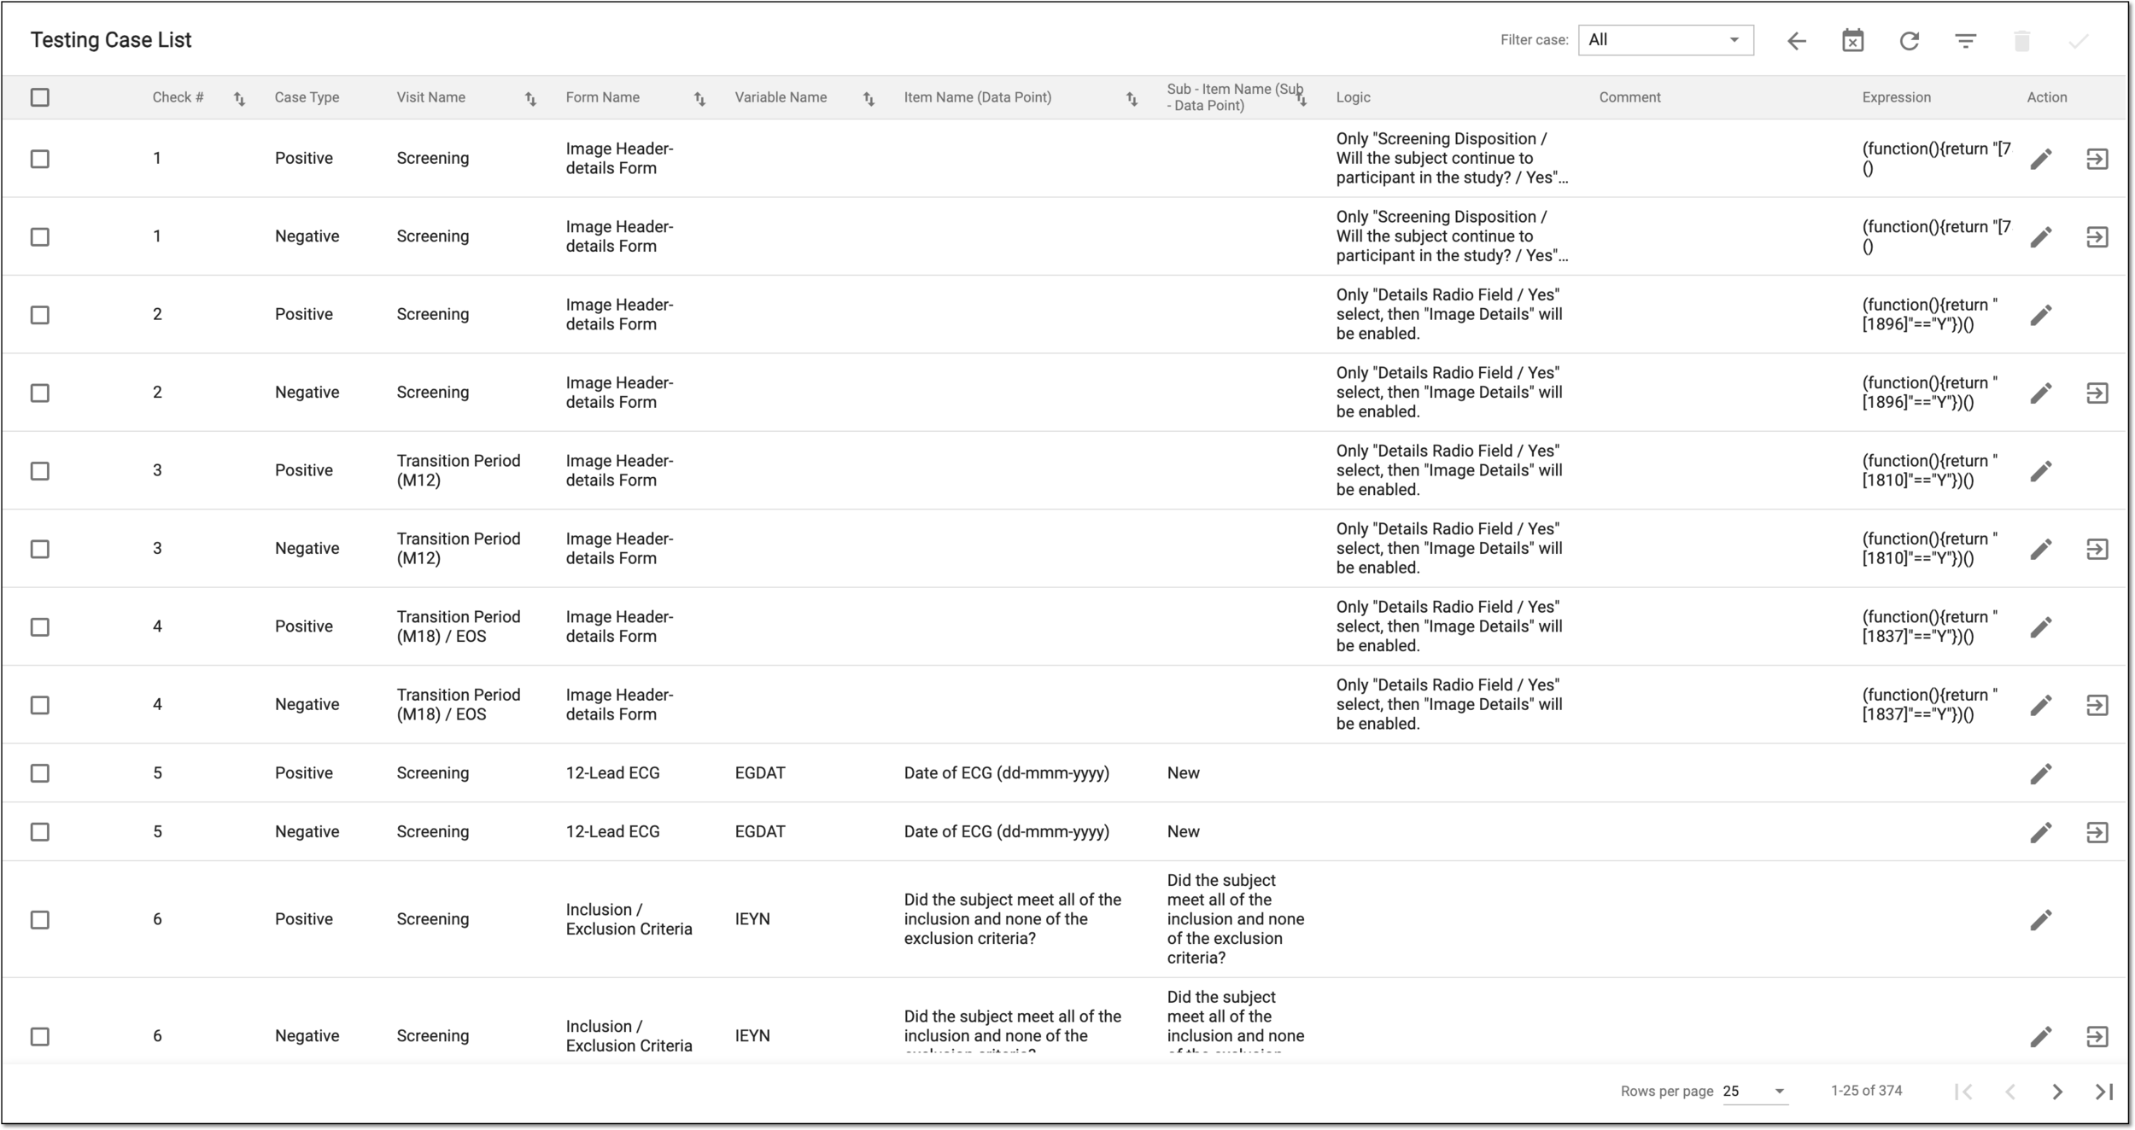Click '12-Lead ECG' in check 5 Negative row

(612, 831)
